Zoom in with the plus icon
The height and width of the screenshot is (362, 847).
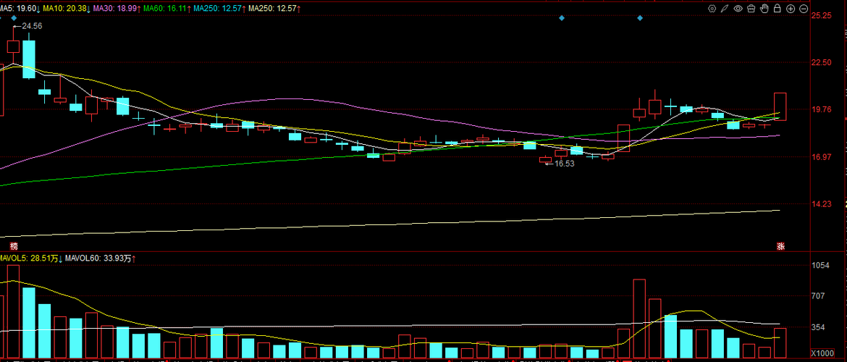(x=791, y=8)
